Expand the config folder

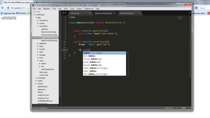click(38, 23)
